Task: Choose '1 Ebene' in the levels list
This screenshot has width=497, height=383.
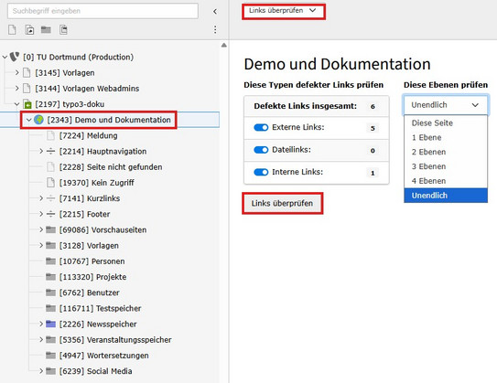Action: (x=446, y=137)
